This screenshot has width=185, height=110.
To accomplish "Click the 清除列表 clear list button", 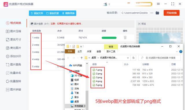I will point(69,13).
